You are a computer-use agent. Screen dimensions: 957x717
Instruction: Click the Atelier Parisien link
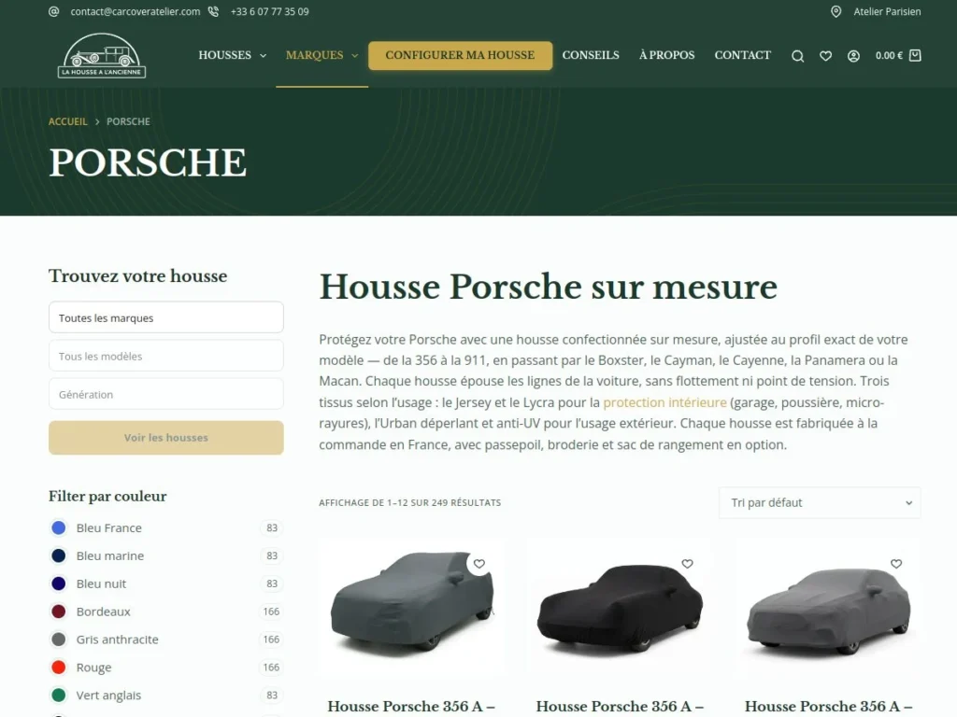887,11
